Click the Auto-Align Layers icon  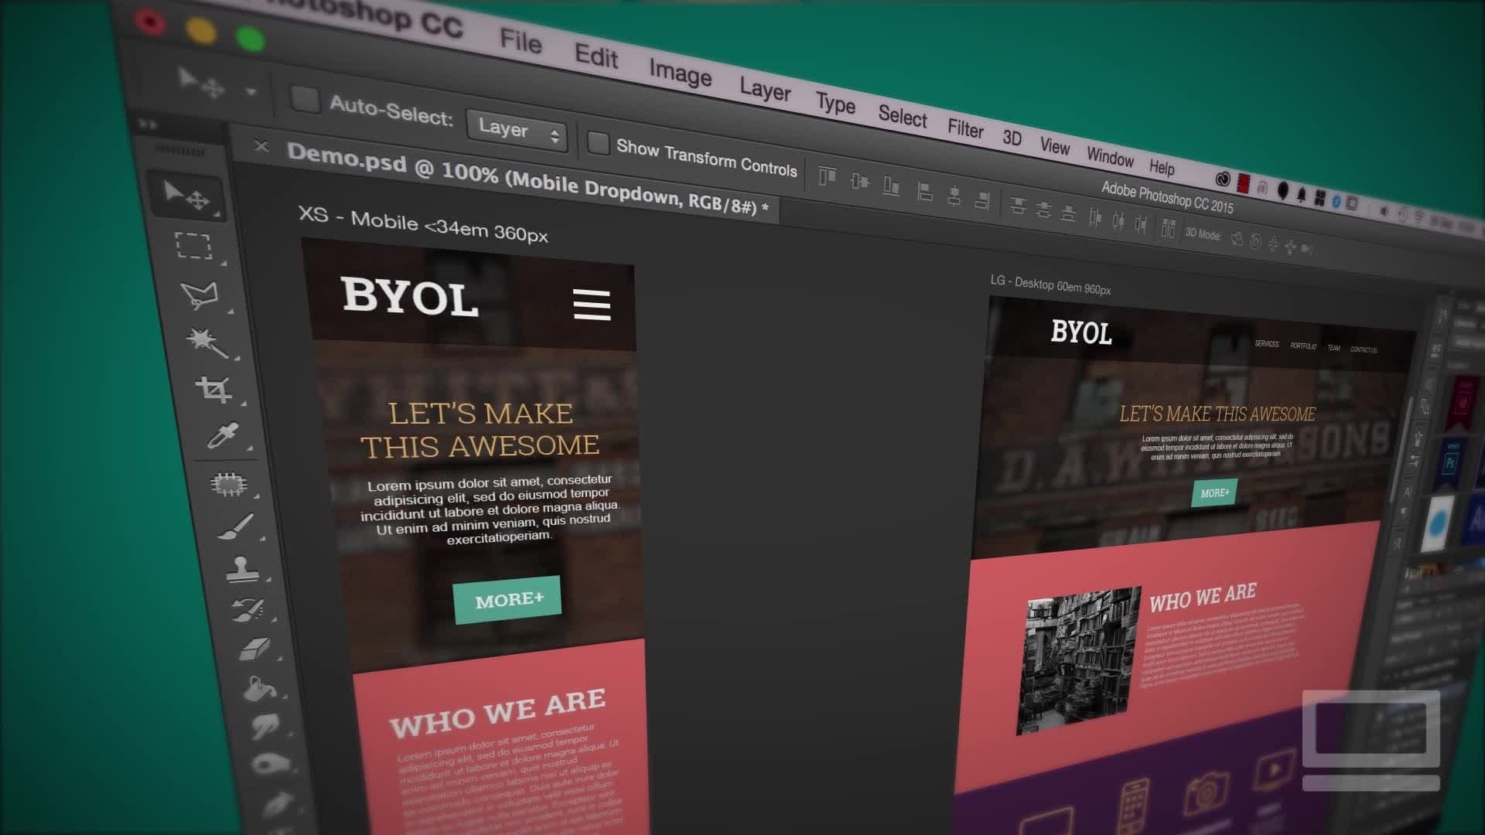[1169, 229]
